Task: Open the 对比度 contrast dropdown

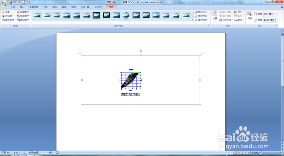Action: click(x=8, y=16)
